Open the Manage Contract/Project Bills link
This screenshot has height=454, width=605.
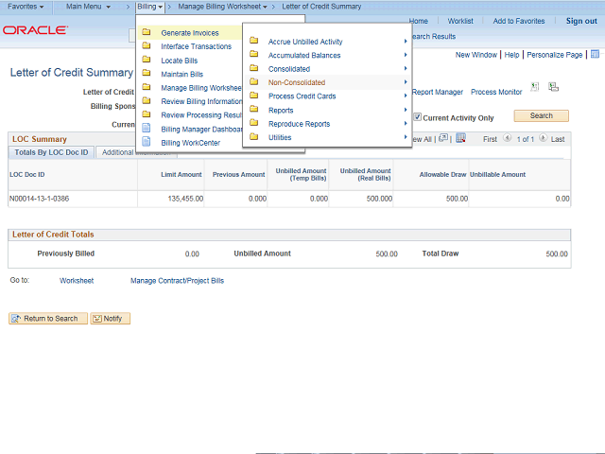[x=177, y=281]
